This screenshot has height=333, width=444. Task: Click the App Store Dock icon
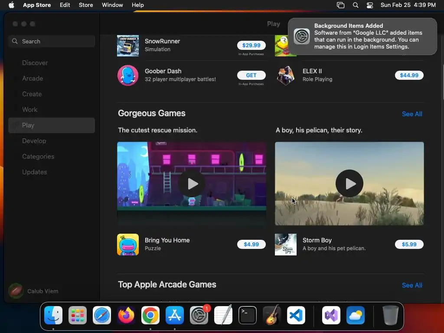(x=175, y=315)
